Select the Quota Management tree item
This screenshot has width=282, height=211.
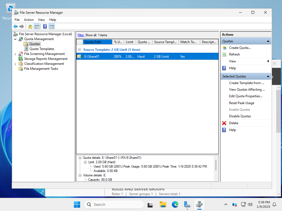(x=39, y=39)
